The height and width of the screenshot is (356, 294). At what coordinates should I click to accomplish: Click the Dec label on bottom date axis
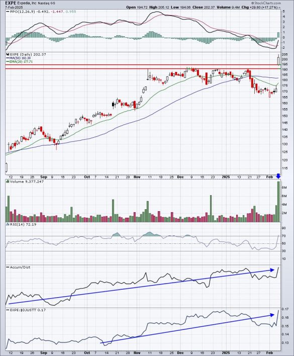180,352
